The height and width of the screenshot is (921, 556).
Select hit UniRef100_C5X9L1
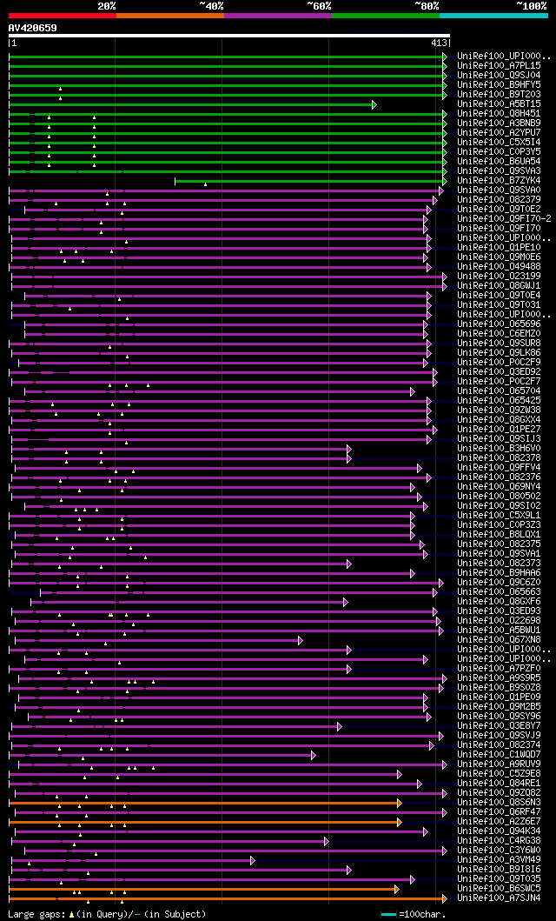[500, 515]
